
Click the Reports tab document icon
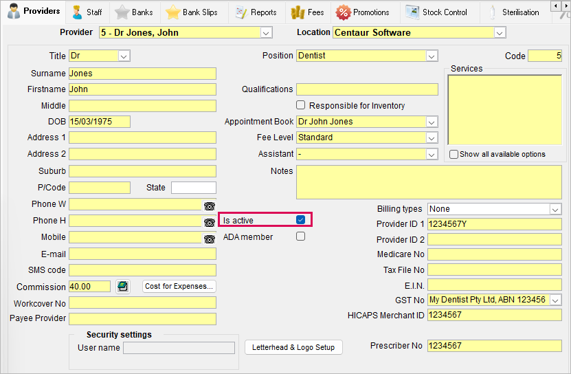[240, 12]
